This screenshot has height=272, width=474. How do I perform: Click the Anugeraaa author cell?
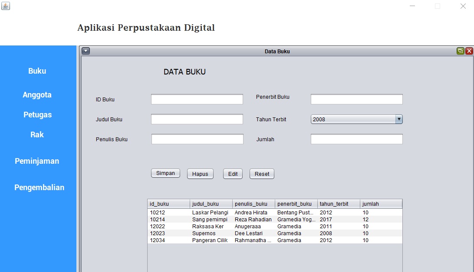253,226
